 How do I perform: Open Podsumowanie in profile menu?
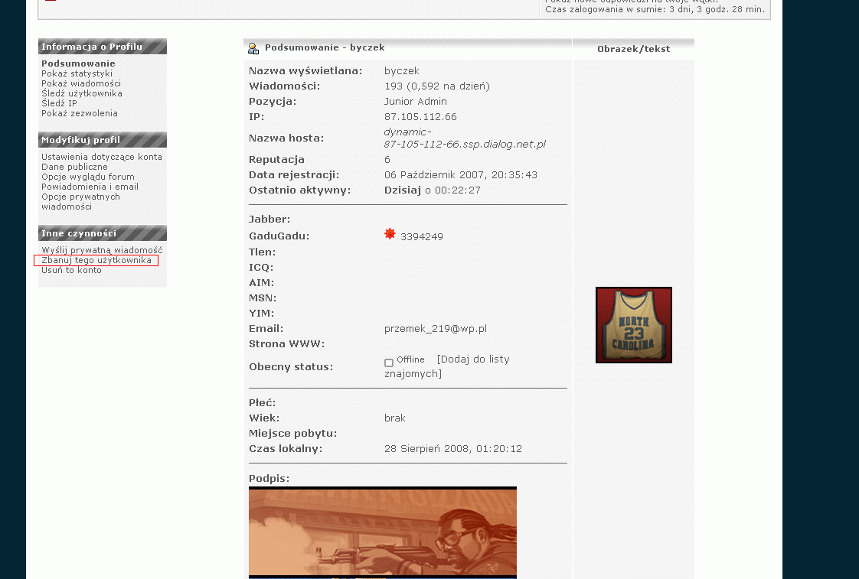pyautogui.click(x=78, y=63)
